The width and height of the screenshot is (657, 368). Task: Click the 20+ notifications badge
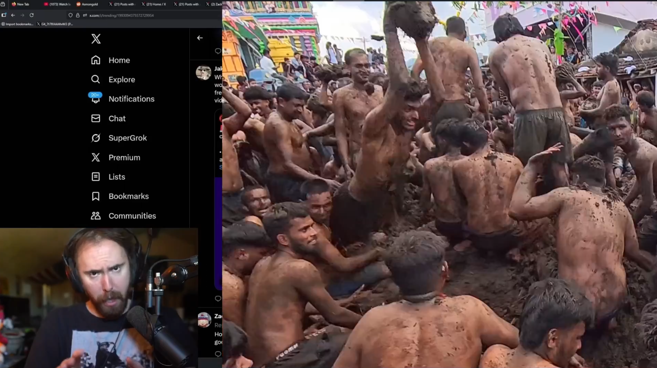pyautogui.click(x=95, y=95)
